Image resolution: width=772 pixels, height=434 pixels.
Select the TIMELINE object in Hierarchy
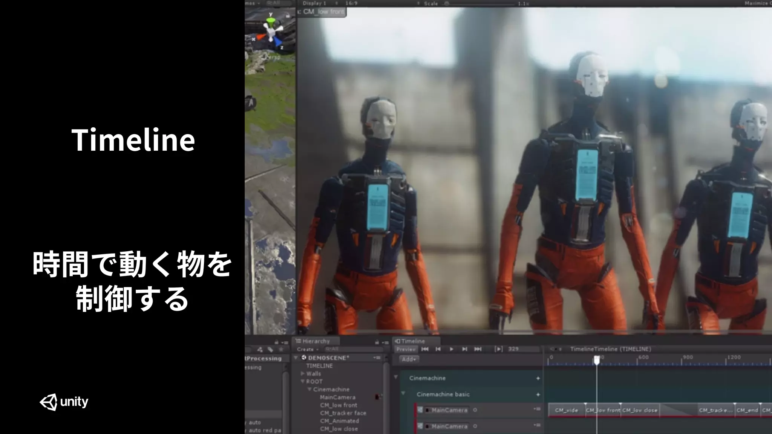pyautogui.click(x=319, y=366)
